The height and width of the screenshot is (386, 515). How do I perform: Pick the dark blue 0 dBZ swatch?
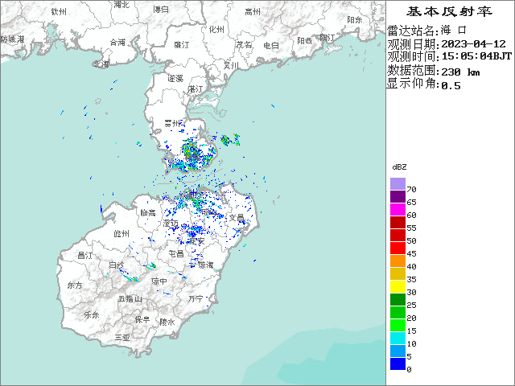click(x=398, y=363)
